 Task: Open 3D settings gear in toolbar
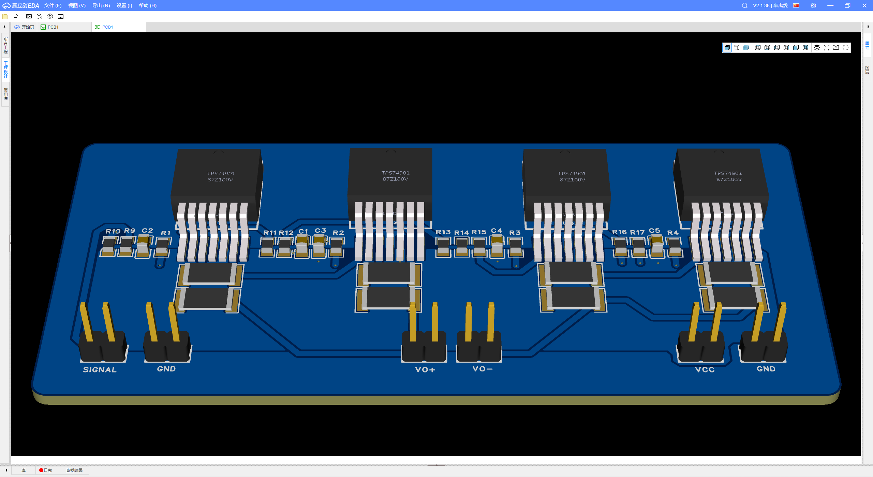(x=50, y=16)
